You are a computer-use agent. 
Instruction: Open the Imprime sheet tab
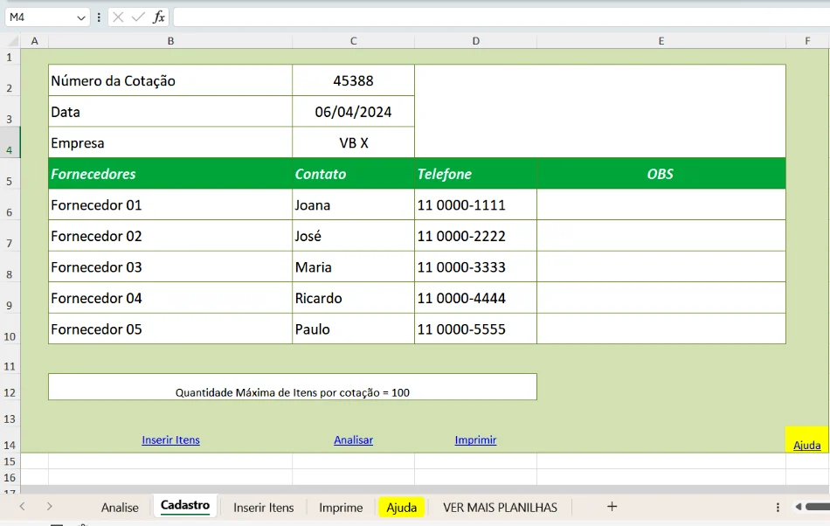coord(341,508)
